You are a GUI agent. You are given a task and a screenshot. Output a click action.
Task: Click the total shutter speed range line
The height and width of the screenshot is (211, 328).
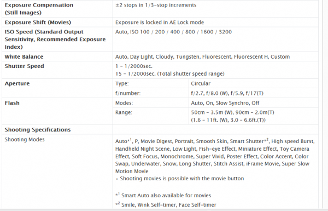point(169,73)
